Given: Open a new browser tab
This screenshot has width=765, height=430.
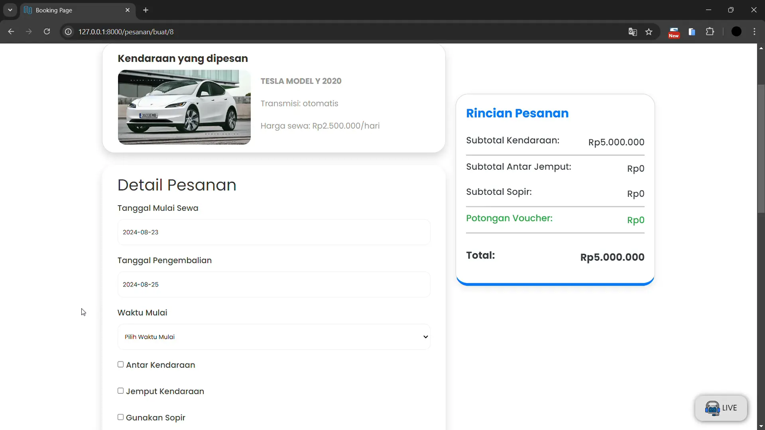Looking at the screenshot, I should pyautogui.click(x=146, y=10).
